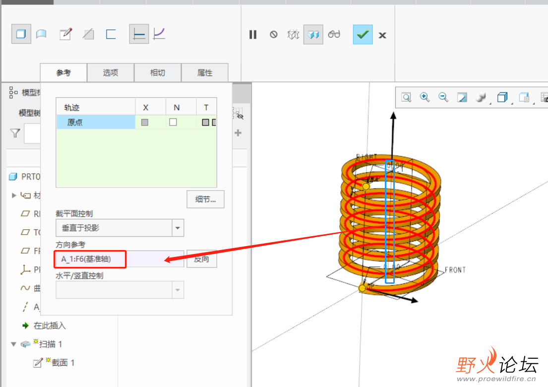Select the surface sweep icon
The width and height of the screenshot is (548, 387).
click(x=41, y=34)
